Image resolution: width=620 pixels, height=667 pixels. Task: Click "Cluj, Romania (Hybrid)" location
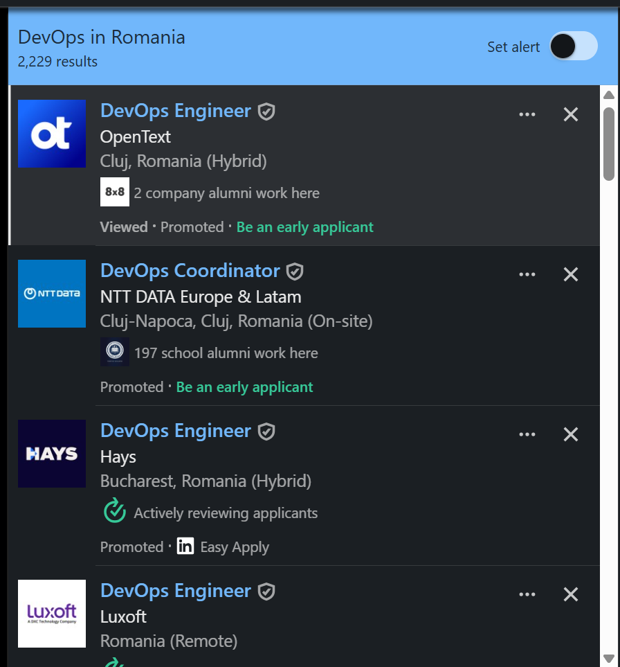[x=183, y=161]
